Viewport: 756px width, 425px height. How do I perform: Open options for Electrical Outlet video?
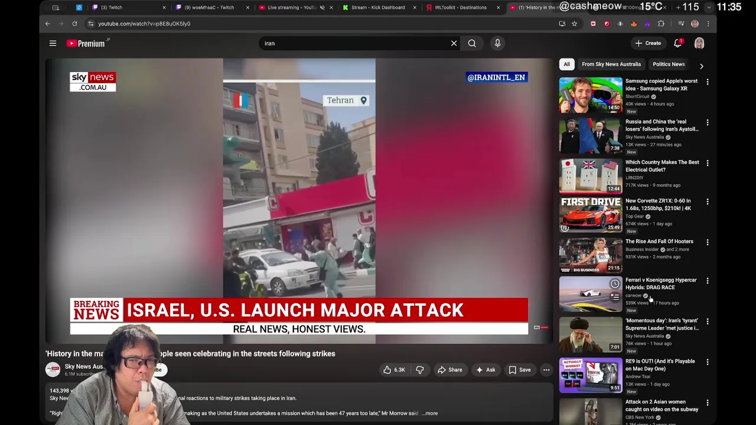tap(707, 164)
